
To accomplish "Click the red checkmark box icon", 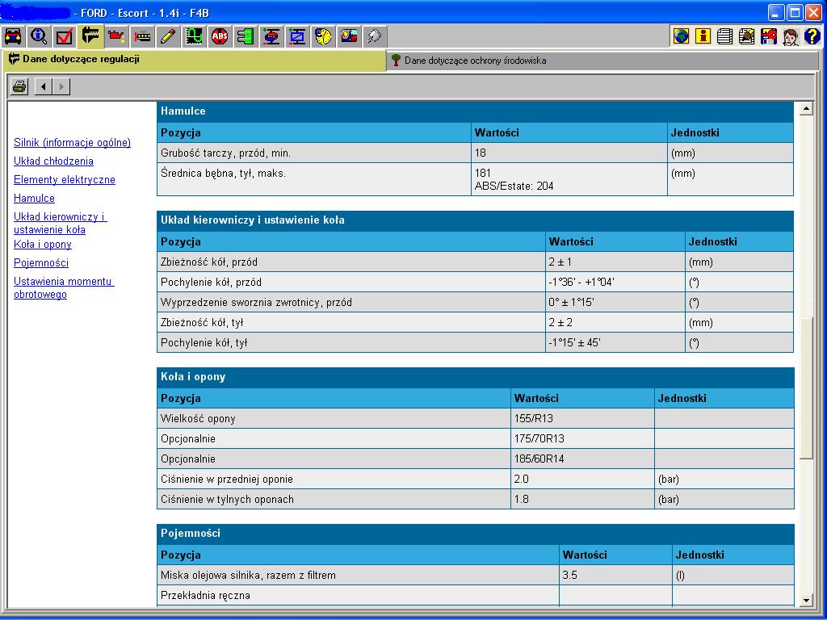I will coord(65,36).
